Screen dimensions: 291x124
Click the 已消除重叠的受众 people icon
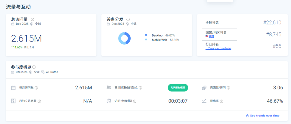tap(109, 87)
